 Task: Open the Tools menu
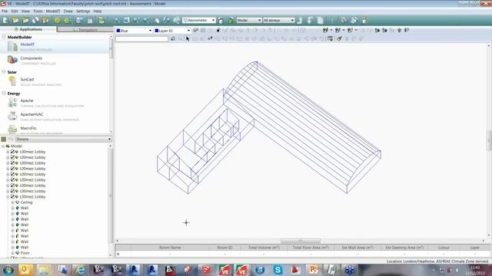pyautogui.click(x=38, y=11)
